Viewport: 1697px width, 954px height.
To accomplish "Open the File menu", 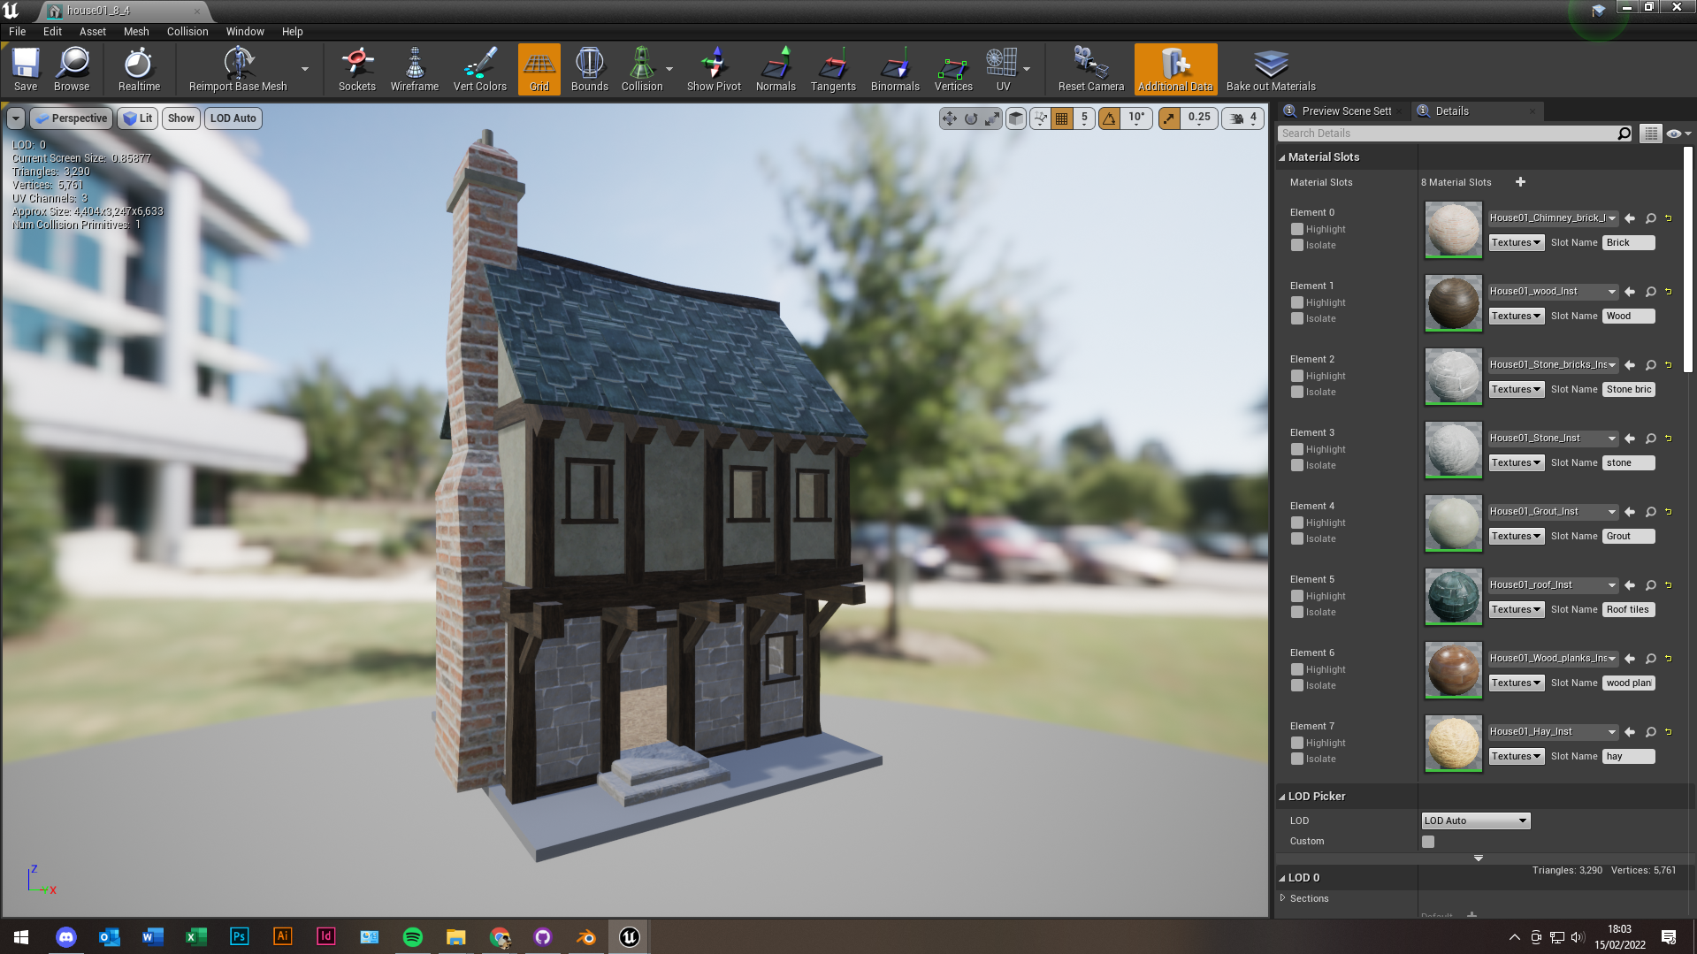I will [17, 31].
